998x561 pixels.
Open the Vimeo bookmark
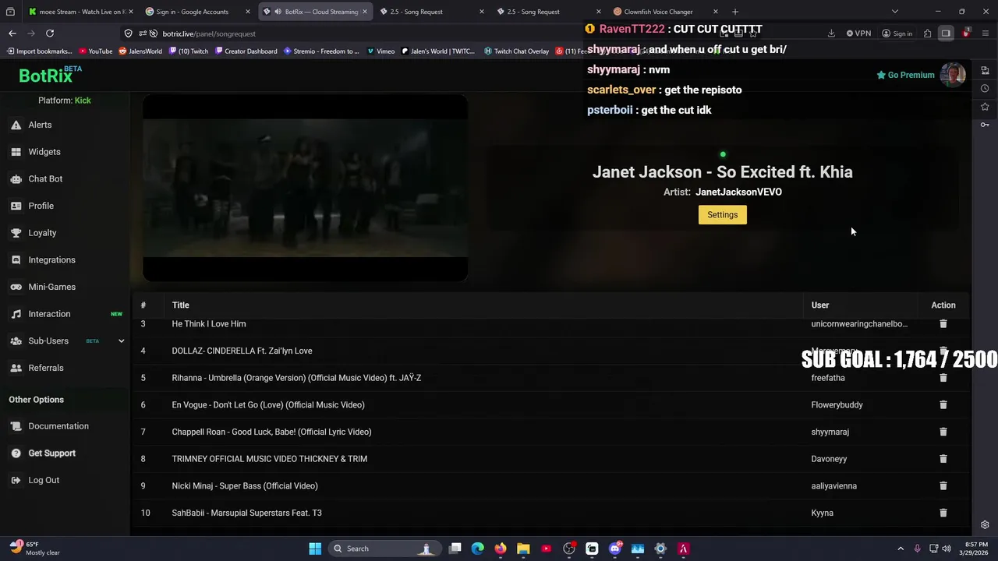point(380,51)
